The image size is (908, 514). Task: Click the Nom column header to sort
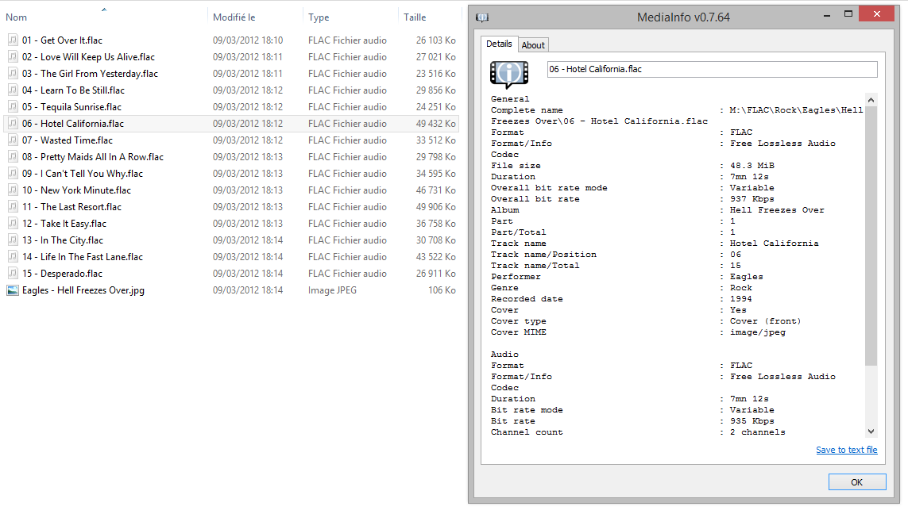(x=16, y=17)
